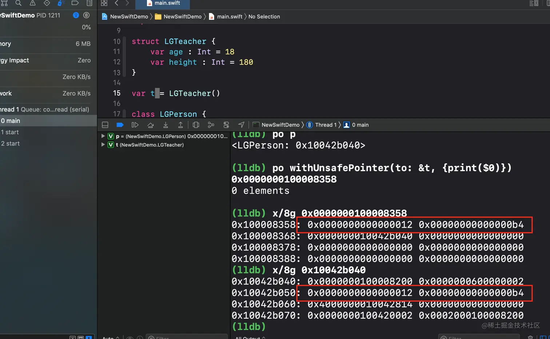Open Environment Overrides
550x339 pixels.
[x=226, y=125]
